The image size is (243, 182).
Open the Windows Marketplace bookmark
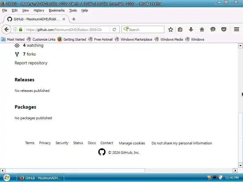coord(134,39)
